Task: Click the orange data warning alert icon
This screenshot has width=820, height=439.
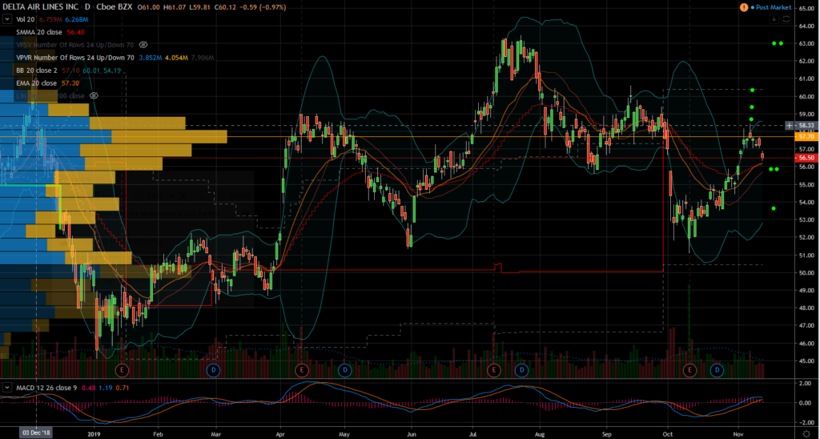Action: coord(745,7)
